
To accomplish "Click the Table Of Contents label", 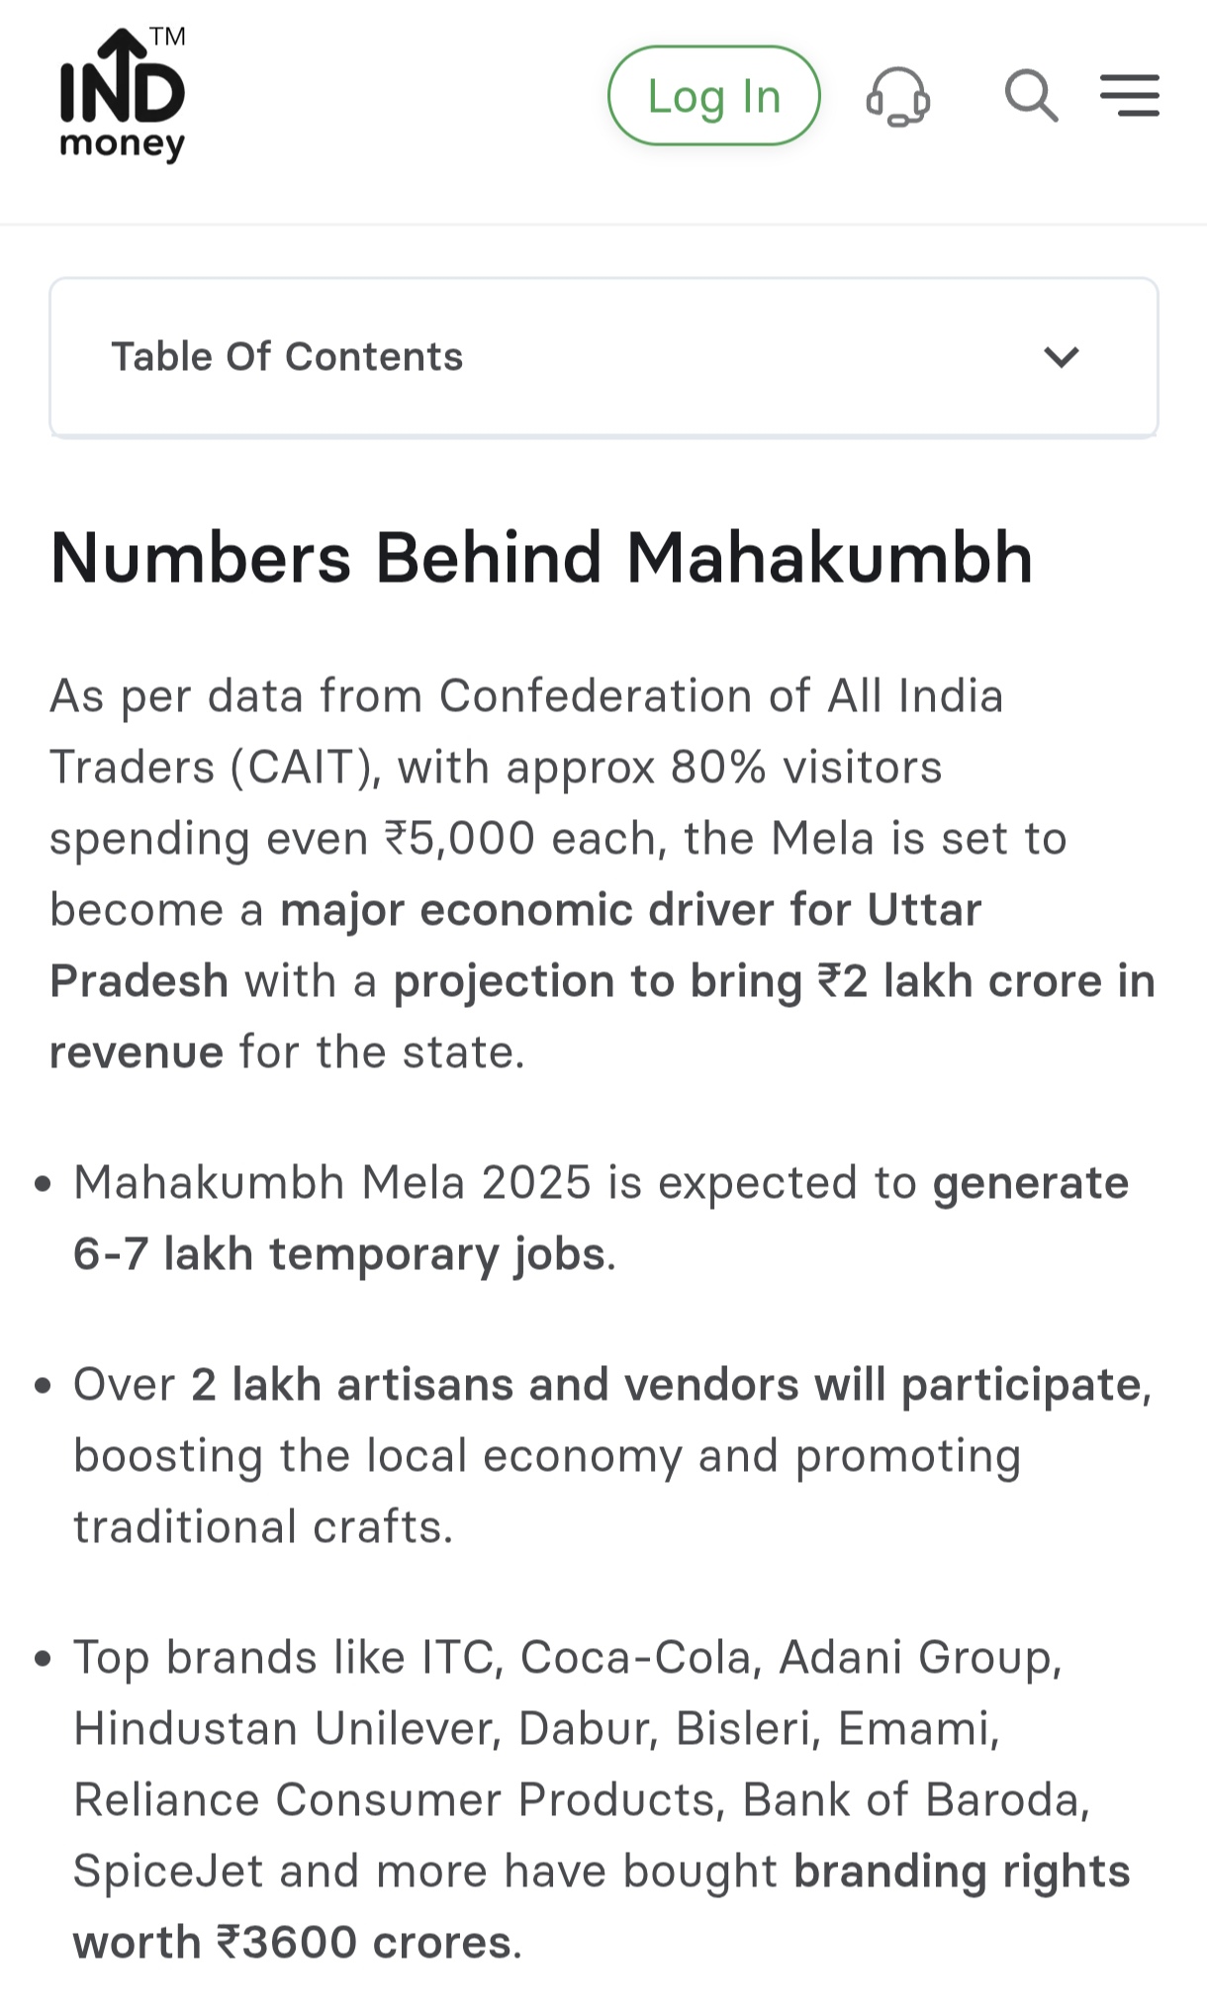I will tap(287, 357).
